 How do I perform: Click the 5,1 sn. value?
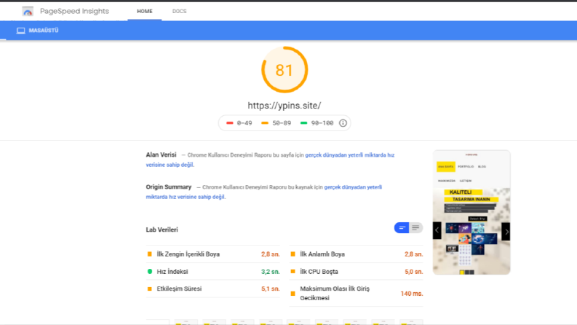[x=271, y=289]
